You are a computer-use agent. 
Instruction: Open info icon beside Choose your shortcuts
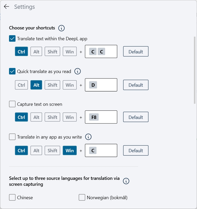click(x=61, y=28)
